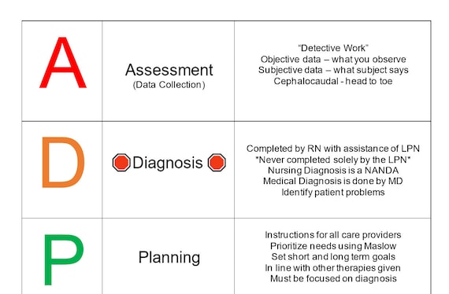Click "Medical Diagnosis is done by MD"
The image size is (449, 294).
333,181
